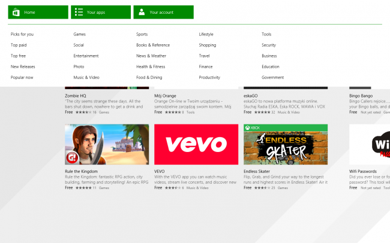The height and width of the screenshot is (243, 390).
Task: Select News & Weather category
Action: [x=151, y=56]
